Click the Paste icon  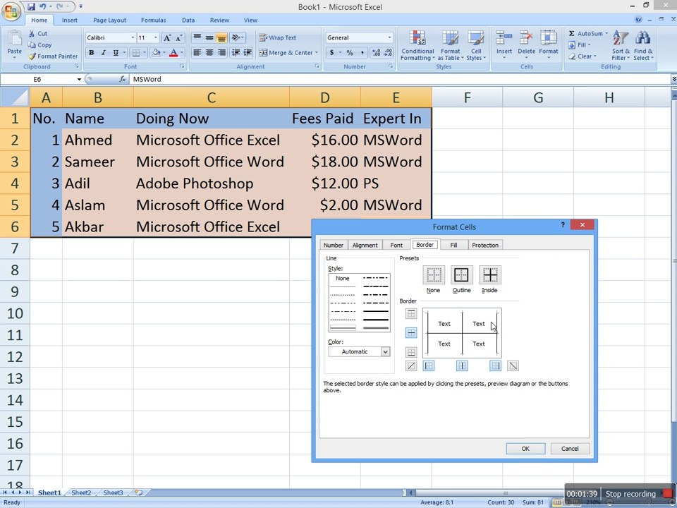tap(14, 39)
